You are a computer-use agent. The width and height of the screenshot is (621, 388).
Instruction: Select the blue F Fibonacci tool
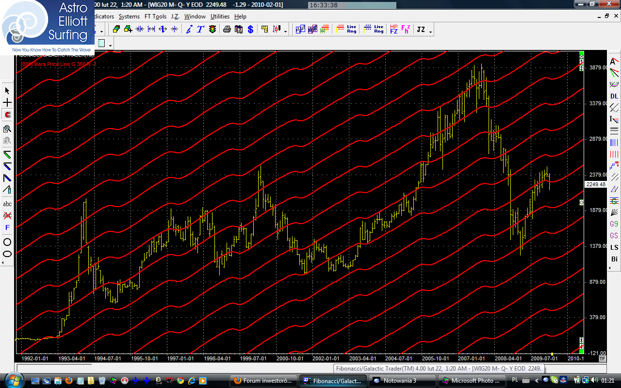click(7, 227)
